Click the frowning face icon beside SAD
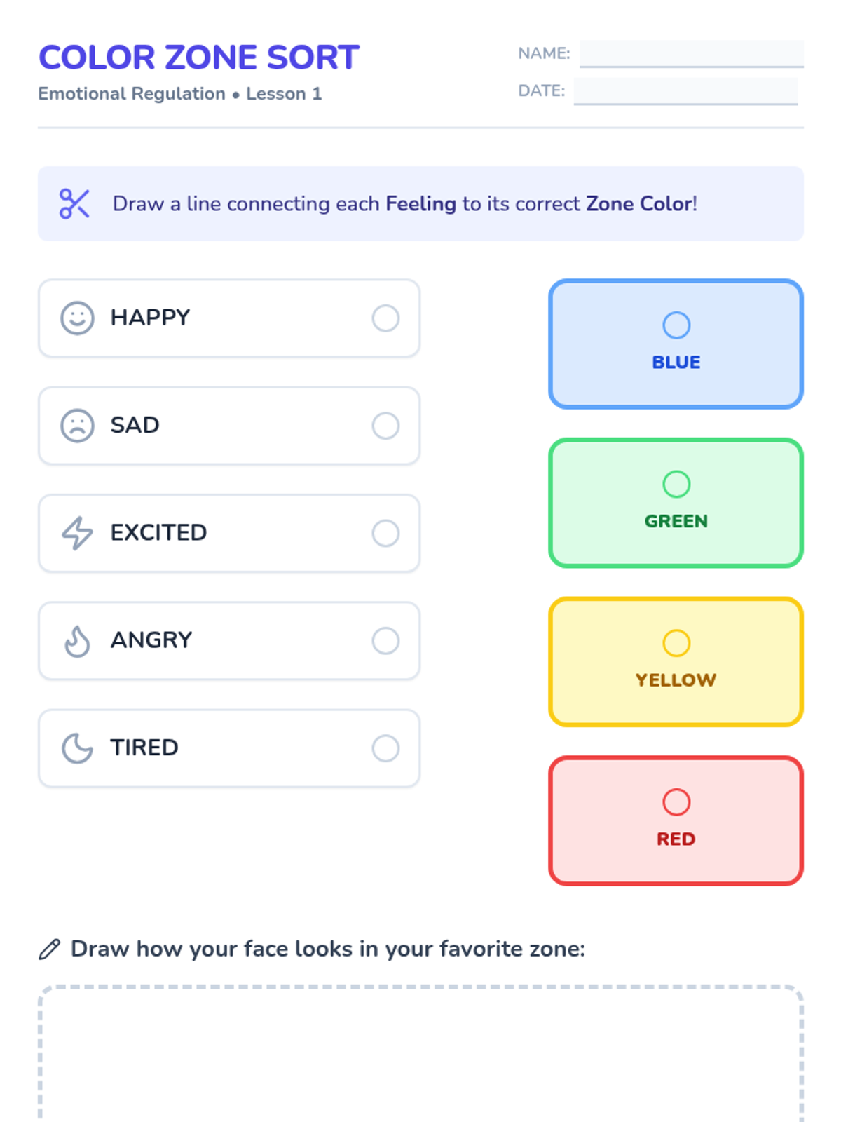Image resolution: width=841 pixels, height=1122 pixels. (x=77, y=426)
